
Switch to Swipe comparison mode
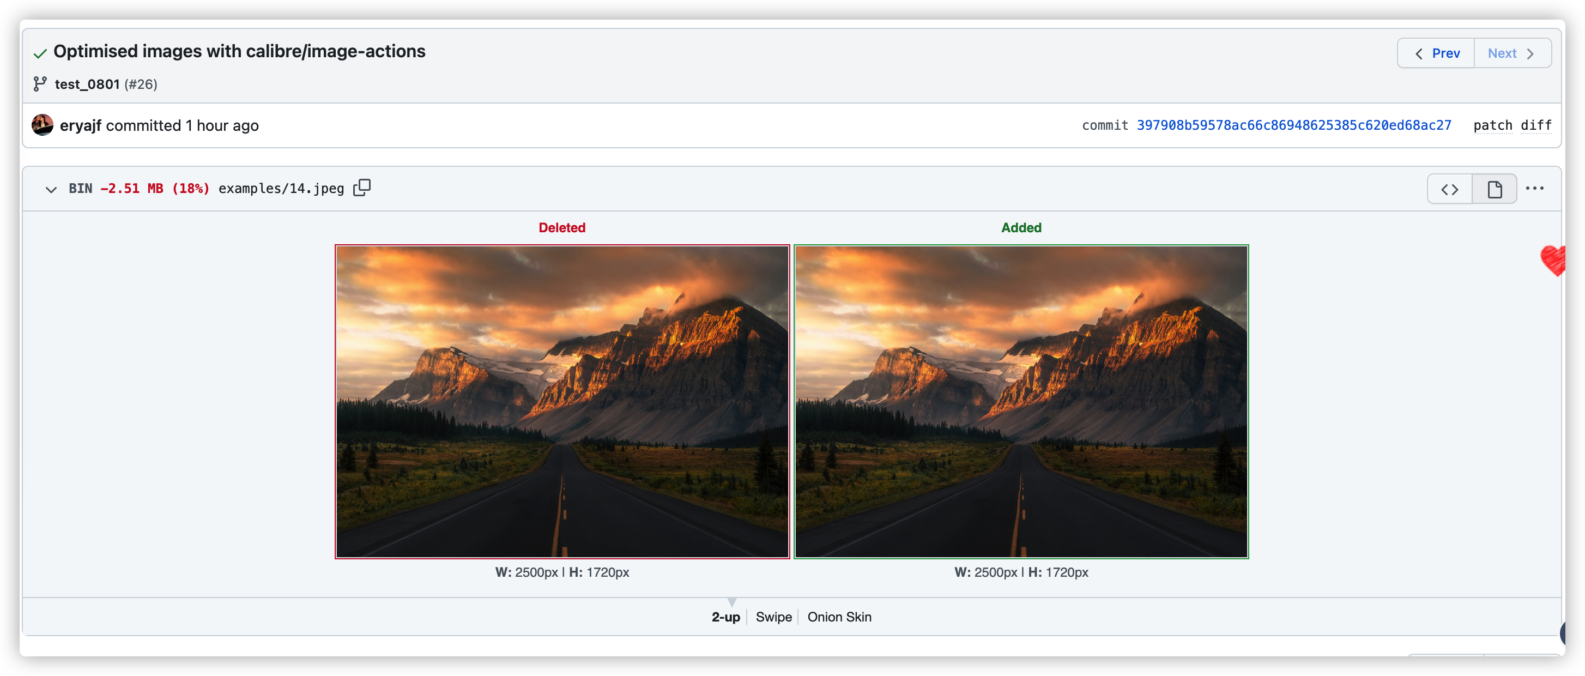pyautogui.click(x=773, y=616)
